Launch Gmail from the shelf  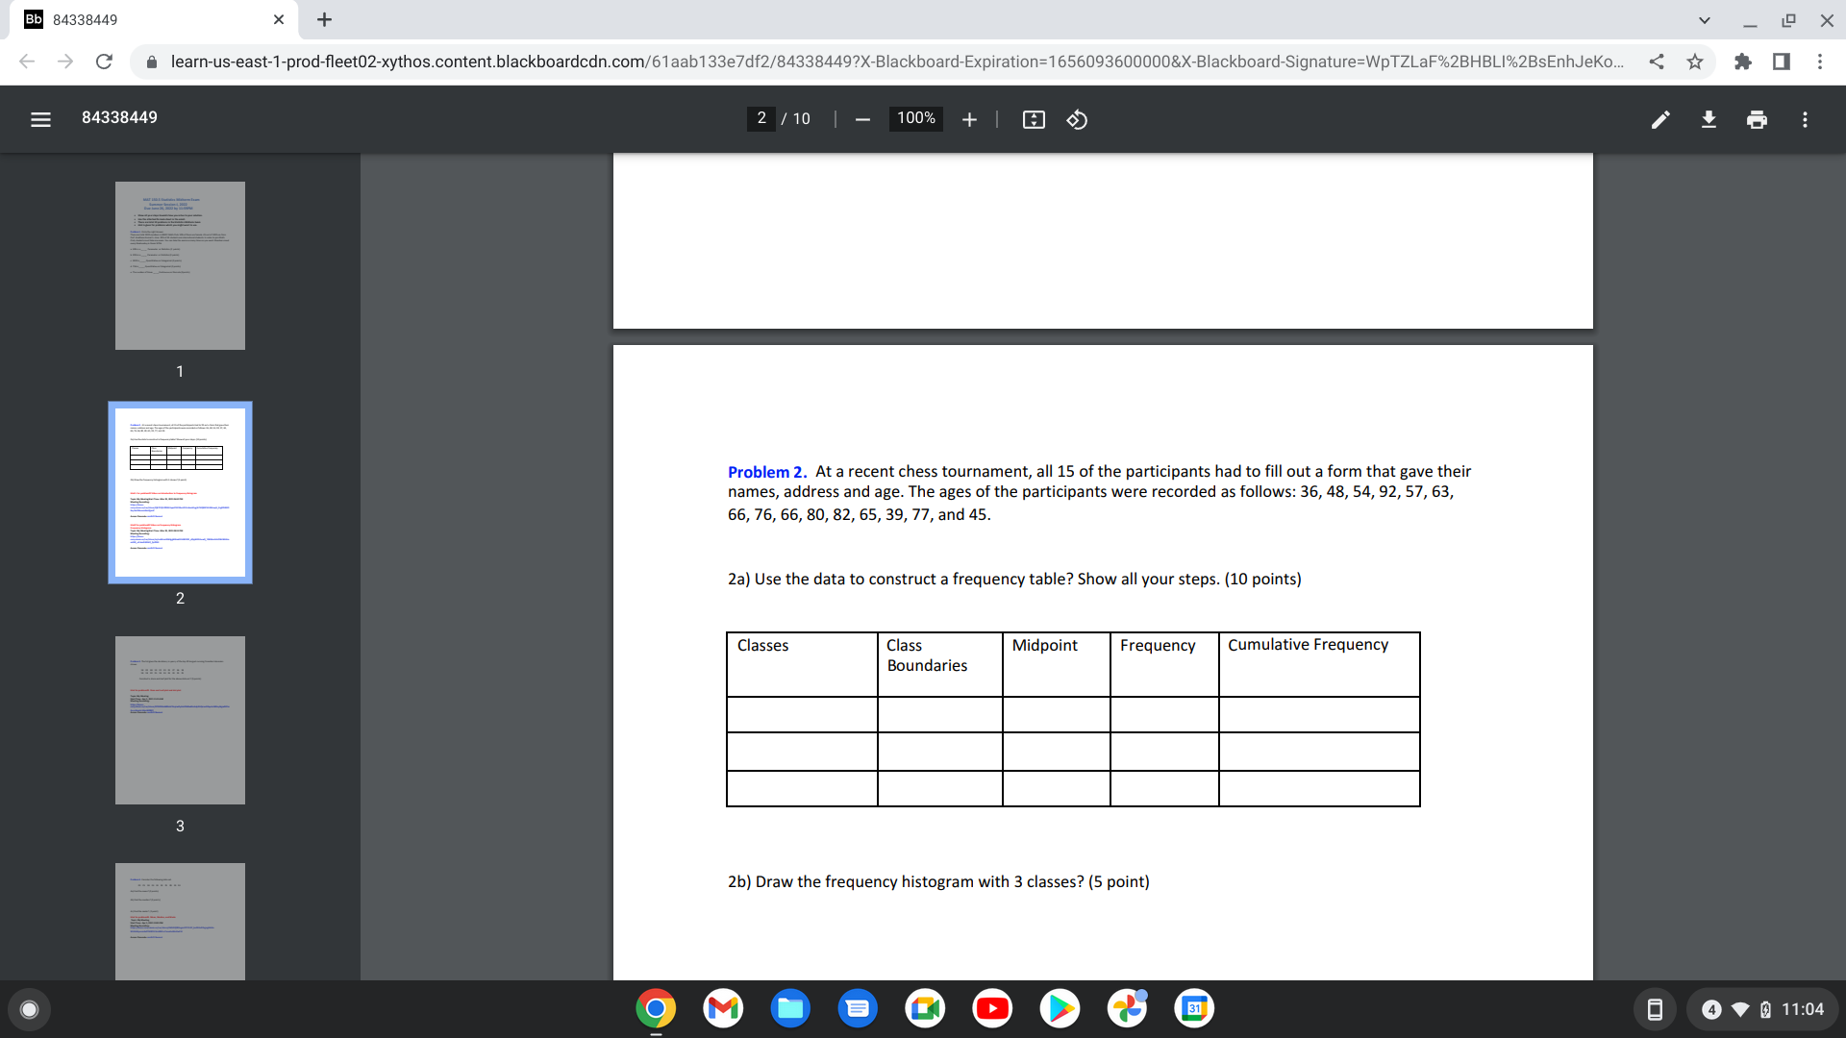click(723, 1008)
